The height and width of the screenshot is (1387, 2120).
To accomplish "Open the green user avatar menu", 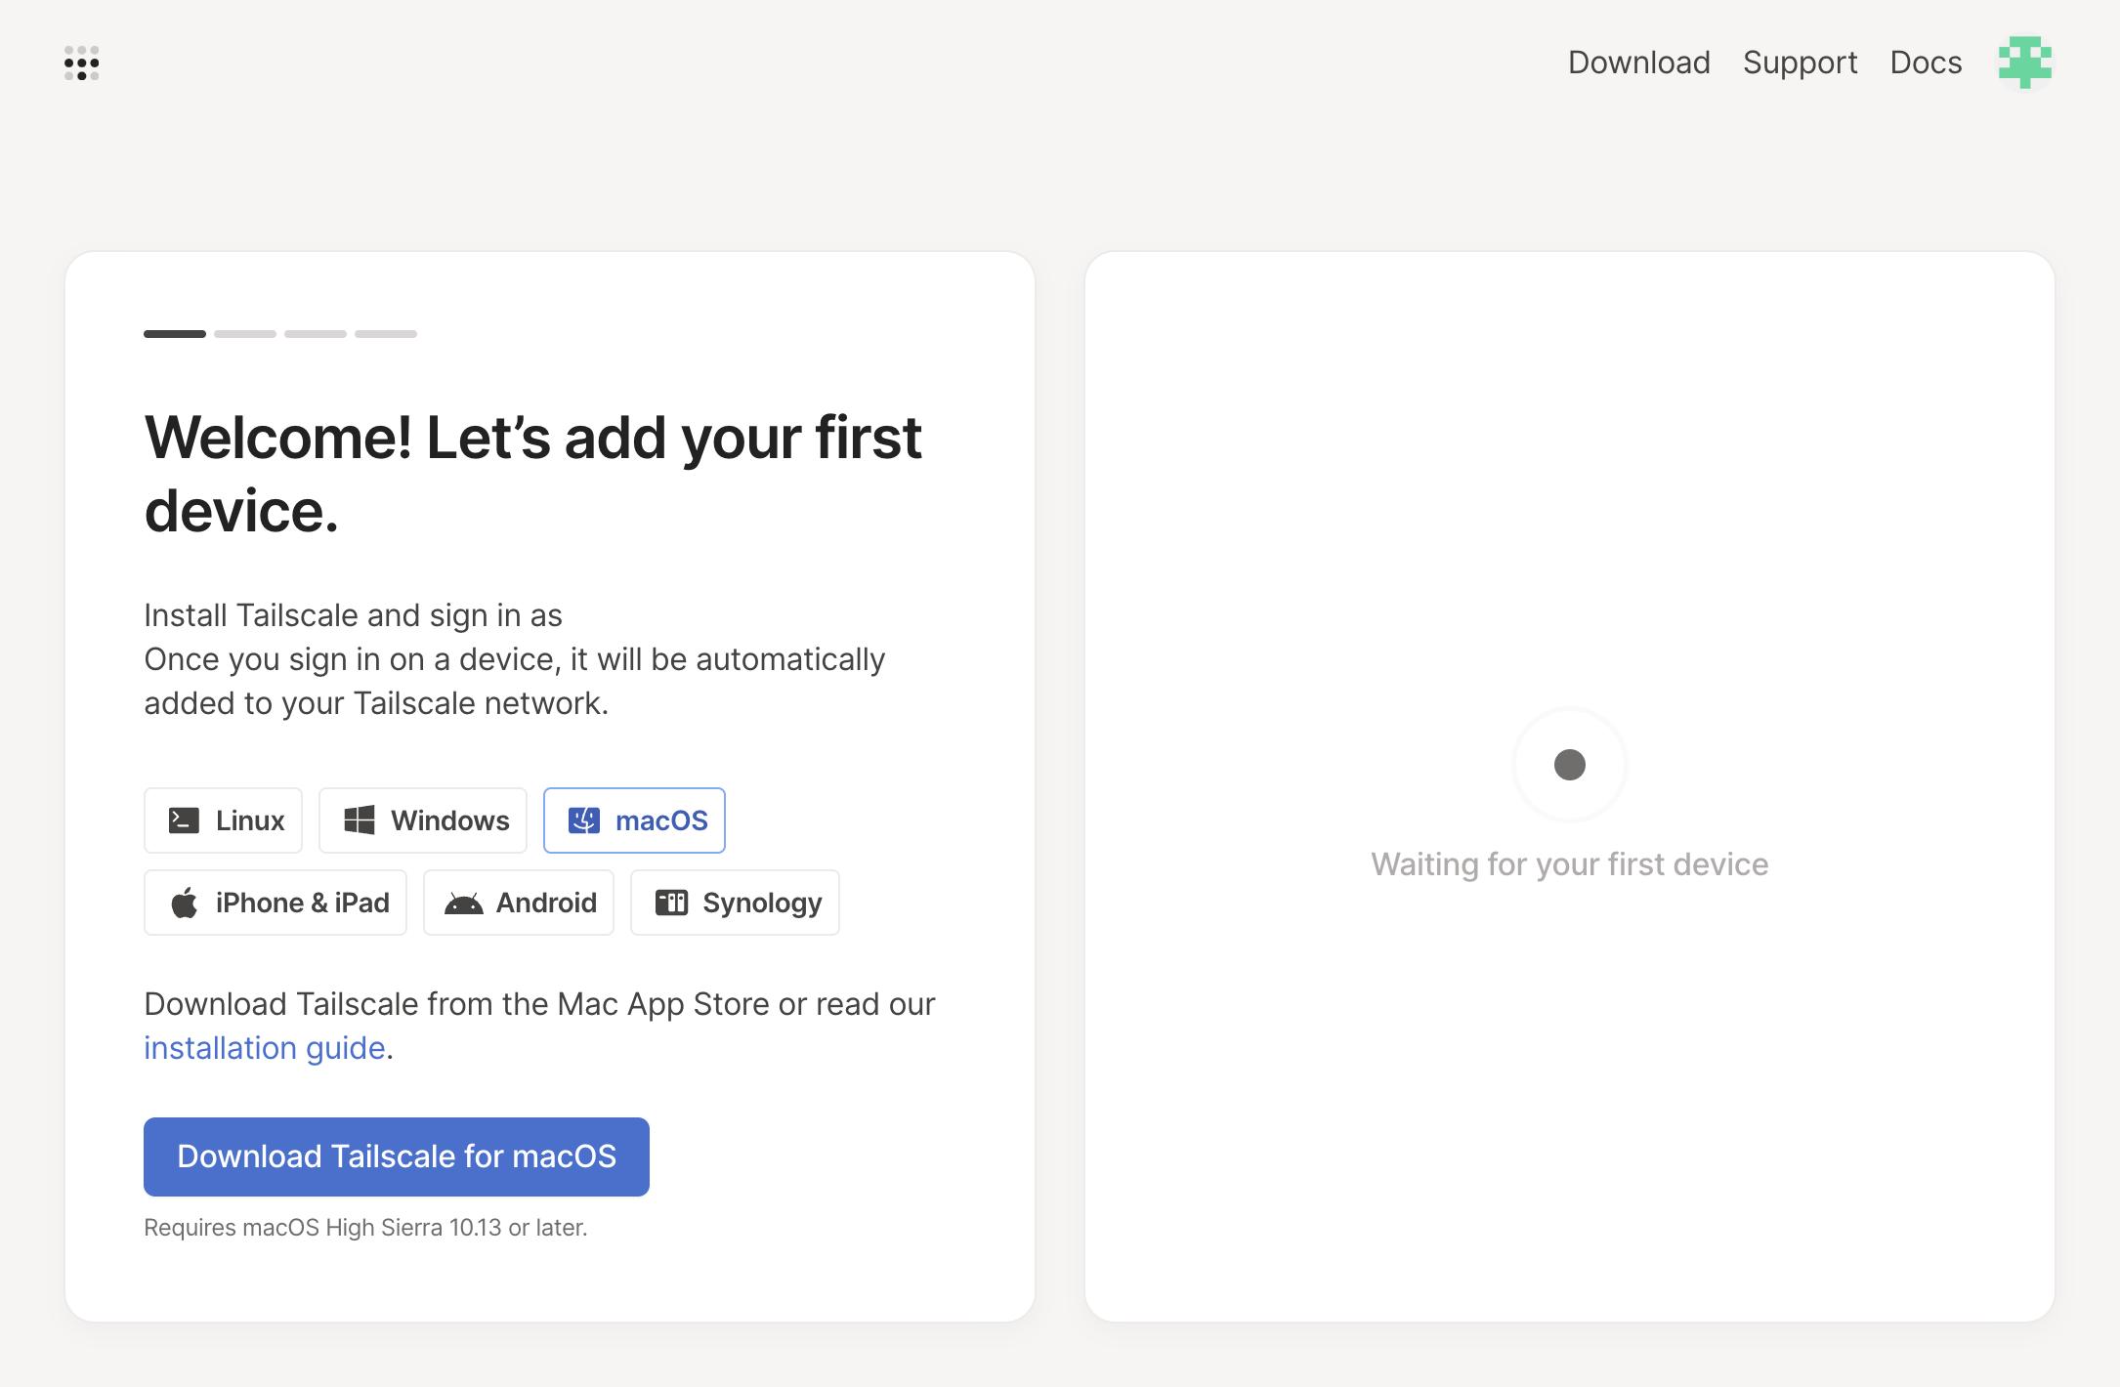I will tap(2024, 63).
